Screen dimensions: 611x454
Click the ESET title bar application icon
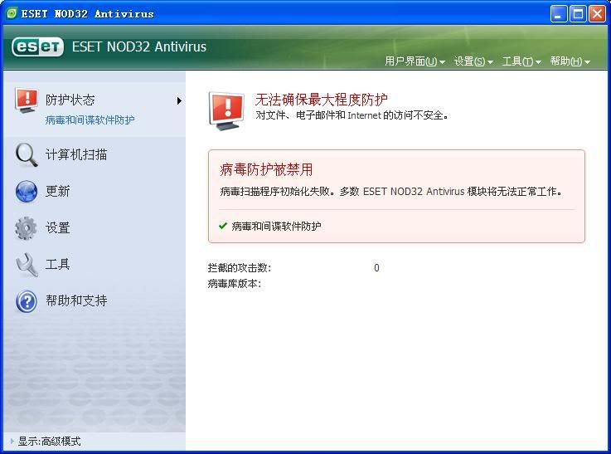[x=12, y=13]
